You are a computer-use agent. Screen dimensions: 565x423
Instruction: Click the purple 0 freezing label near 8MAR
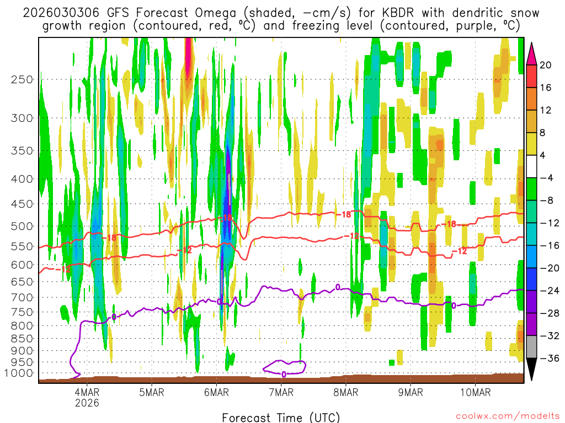[338, 287]
